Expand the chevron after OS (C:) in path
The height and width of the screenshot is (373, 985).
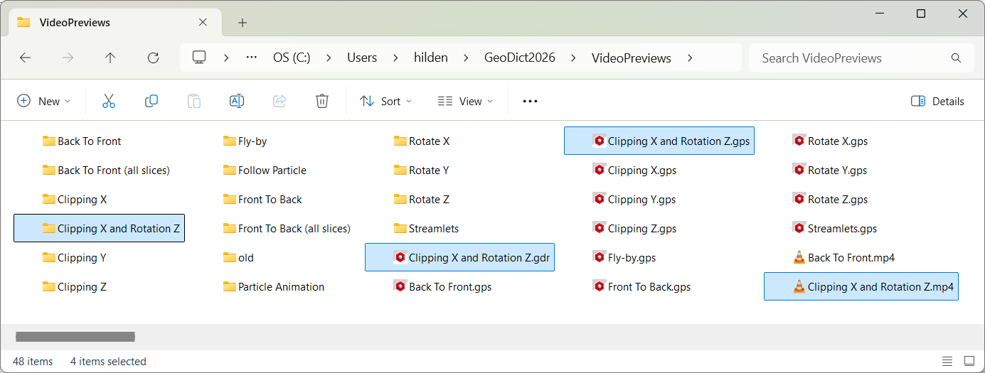coord(329,58)
